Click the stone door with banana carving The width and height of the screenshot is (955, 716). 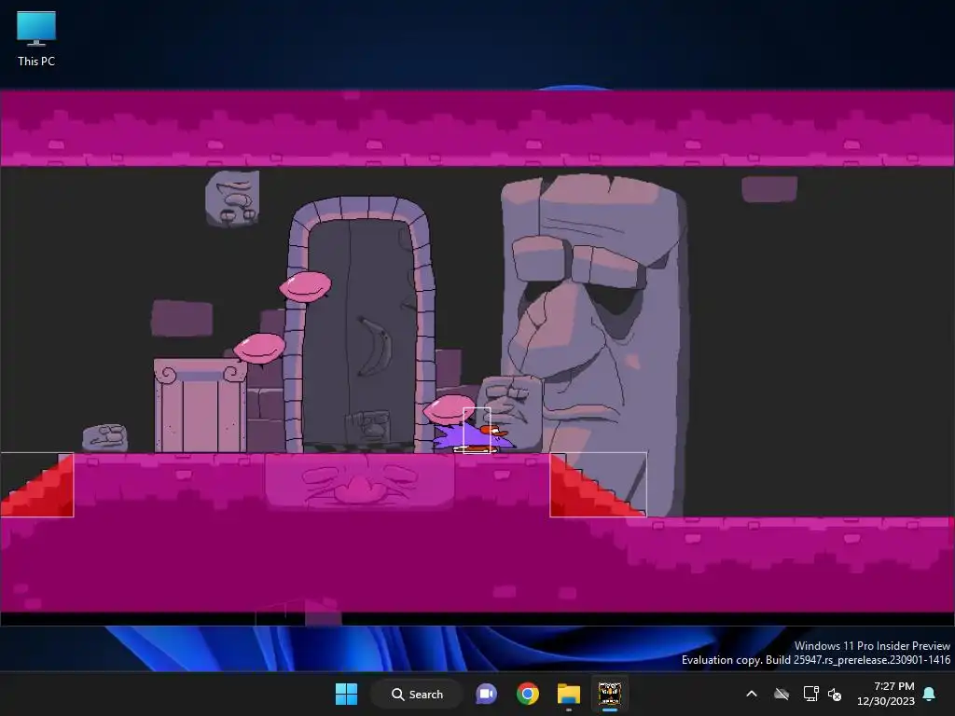tap(360, 333)
